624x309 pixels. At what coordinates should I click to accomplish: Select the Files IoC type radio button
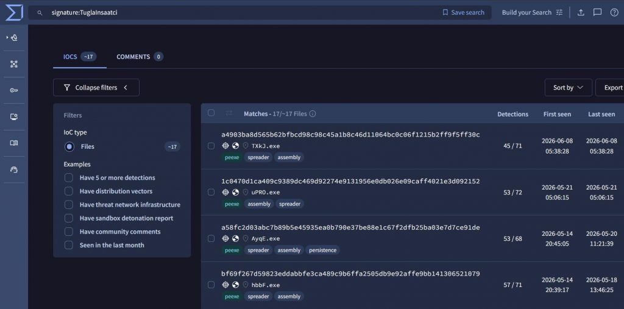(69, 146)
